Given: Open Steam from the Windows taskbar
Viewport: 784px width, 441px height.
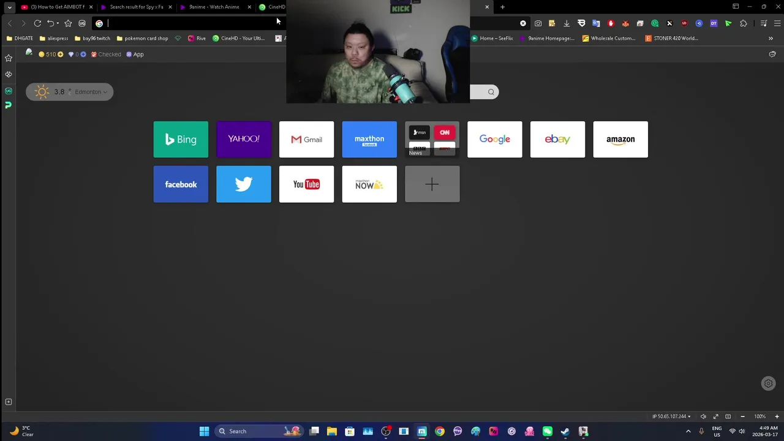Looking at the screenshot, I should click(x=565, y=431).
